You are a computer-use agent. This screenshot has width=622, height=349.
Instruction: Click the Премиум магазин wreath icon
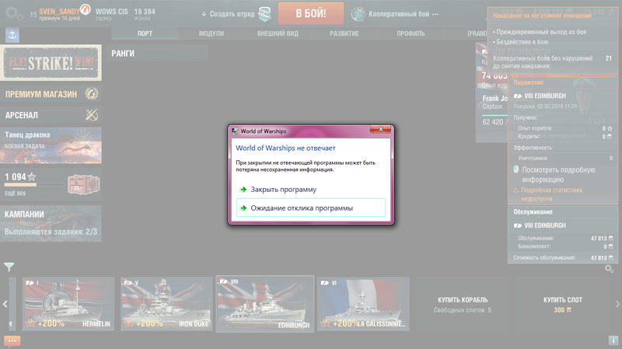[x=92, y=94]
